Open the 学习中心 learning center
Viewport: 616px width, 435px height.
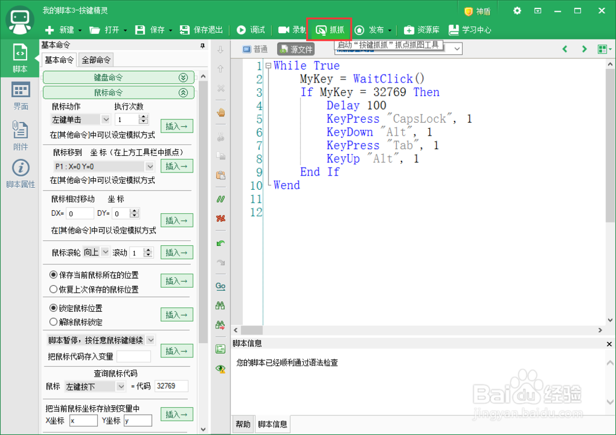click(x=470, y=30)
